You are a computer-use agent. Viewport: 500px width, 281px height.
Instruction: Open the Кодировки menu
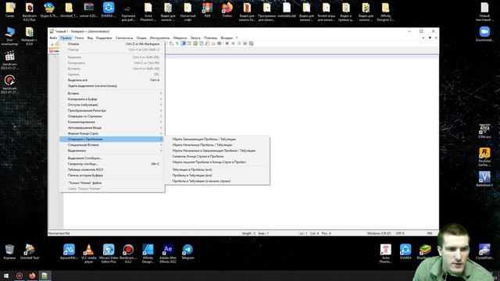point(104,38)
